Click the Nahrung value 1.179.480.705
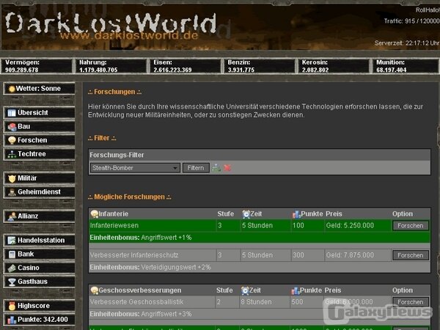Image resolution: width=440 pixels, height=330 pixels. [98, 70]
